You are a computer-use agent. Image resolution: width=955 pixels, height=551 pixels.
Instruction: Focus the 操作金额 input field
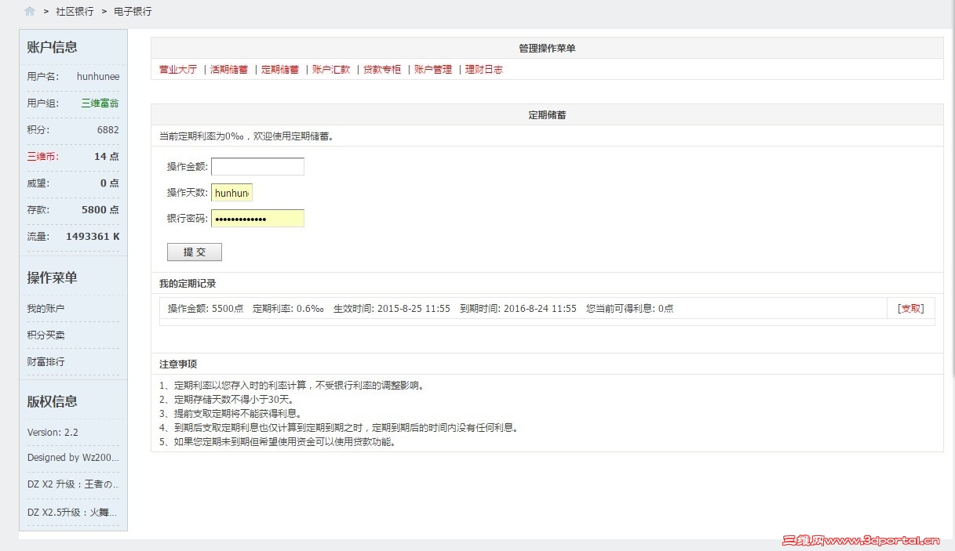(257, 166)
